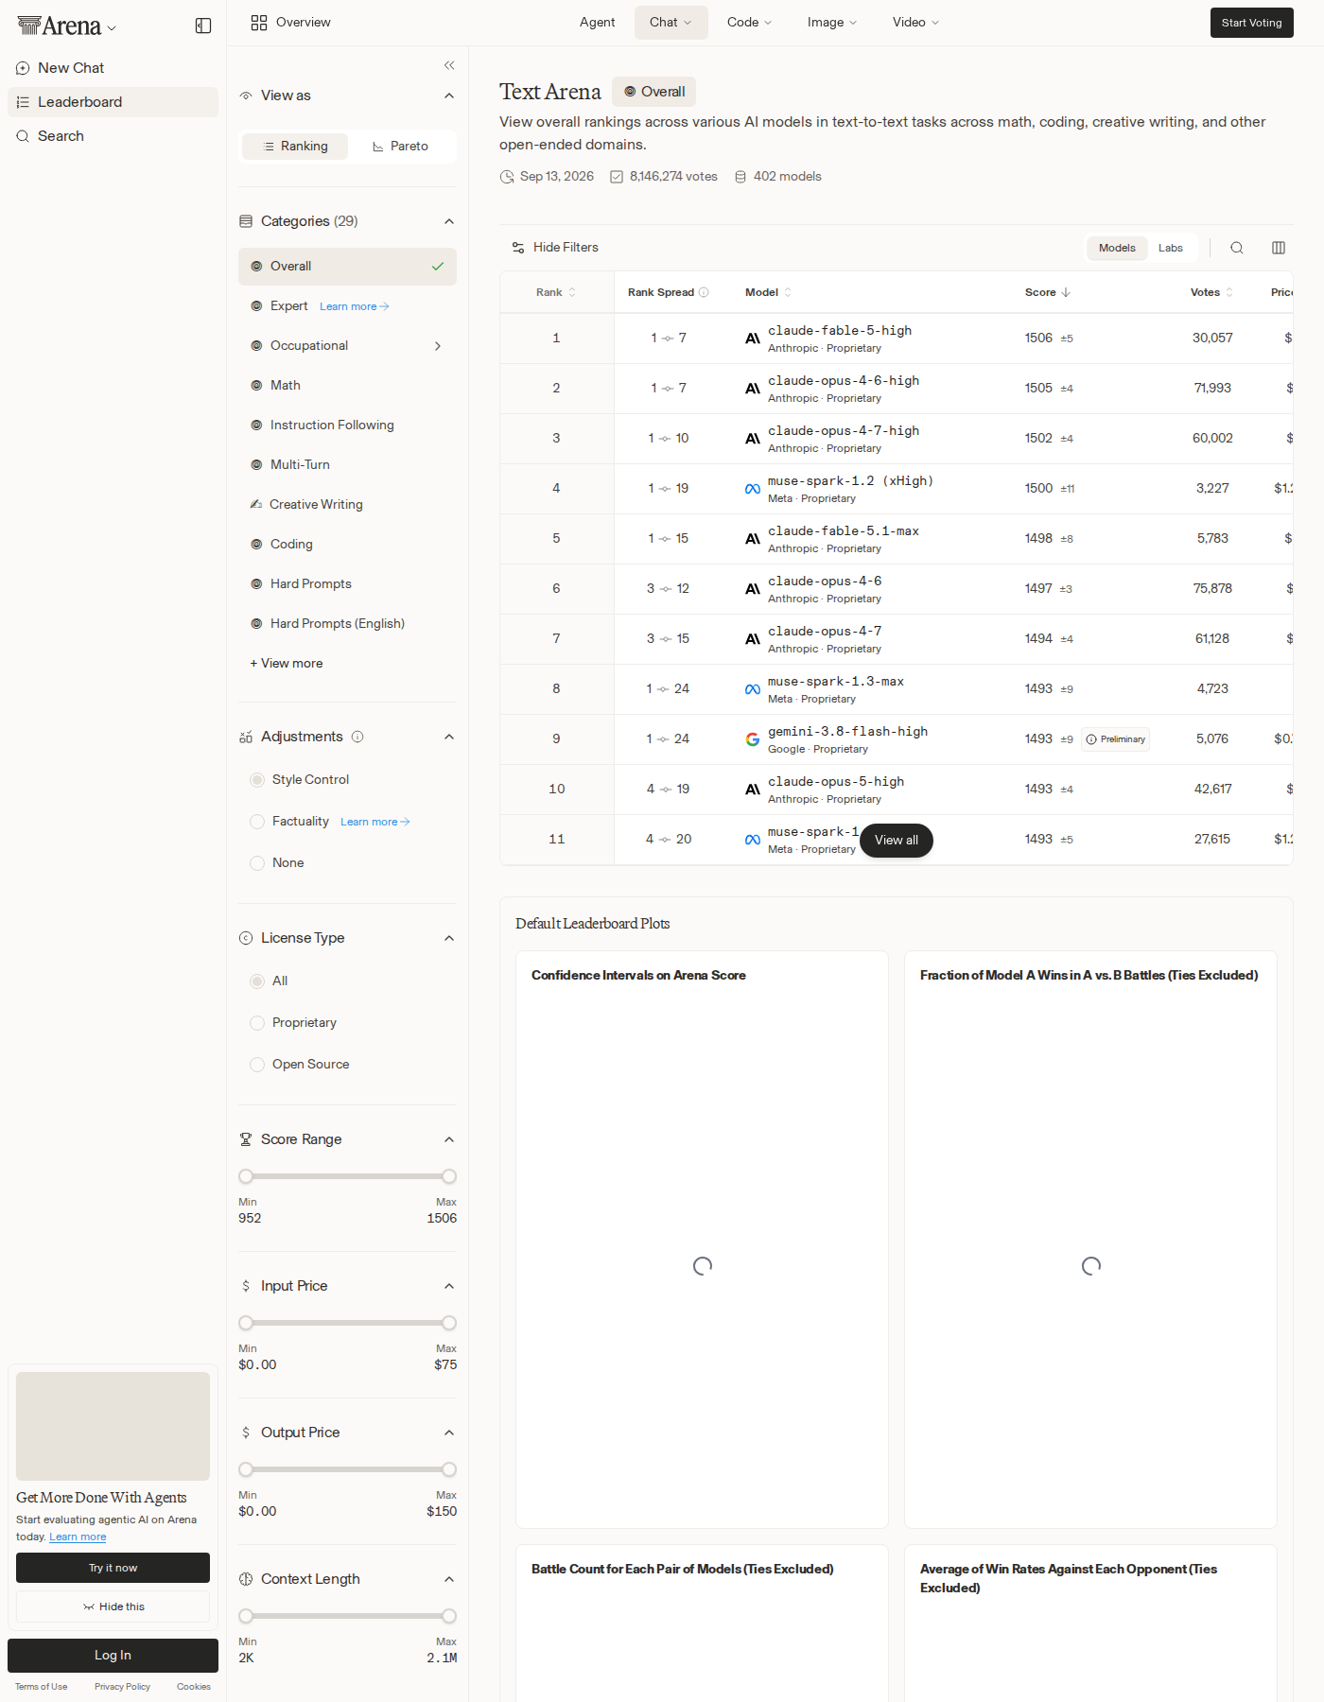Image resolution: width=1324 pixels, height=1702 pixels.
Task: Sort by Rank column icon
Action: click(572, 292)
